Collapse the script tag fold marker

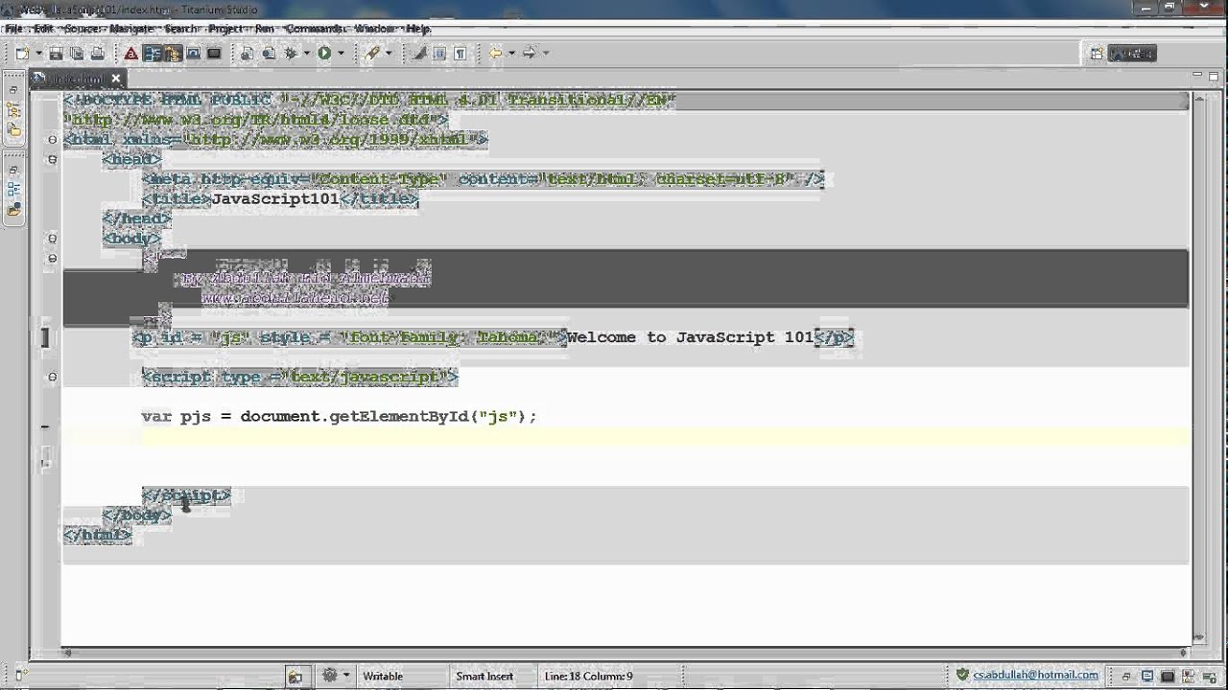tap(52, 377)
